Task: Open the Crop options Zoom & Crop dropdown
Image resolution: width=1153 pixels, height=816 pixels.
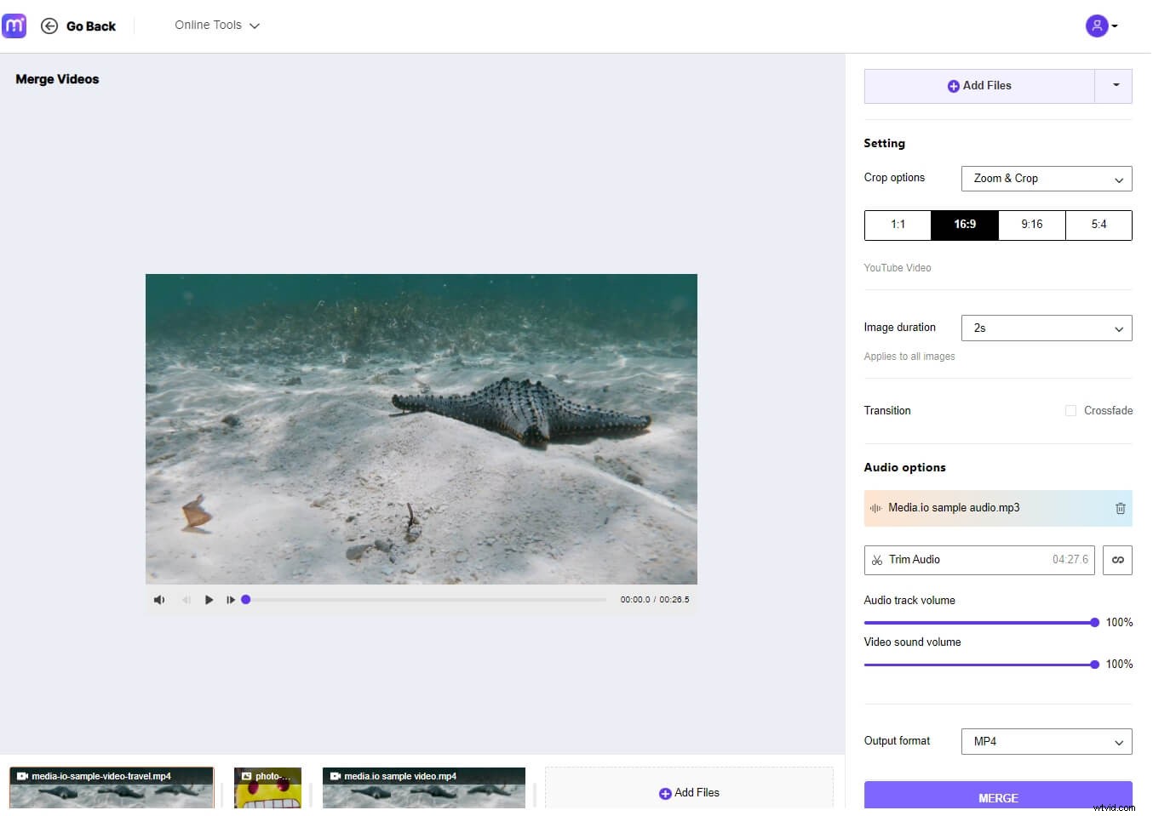Action: pos(1046,179)
